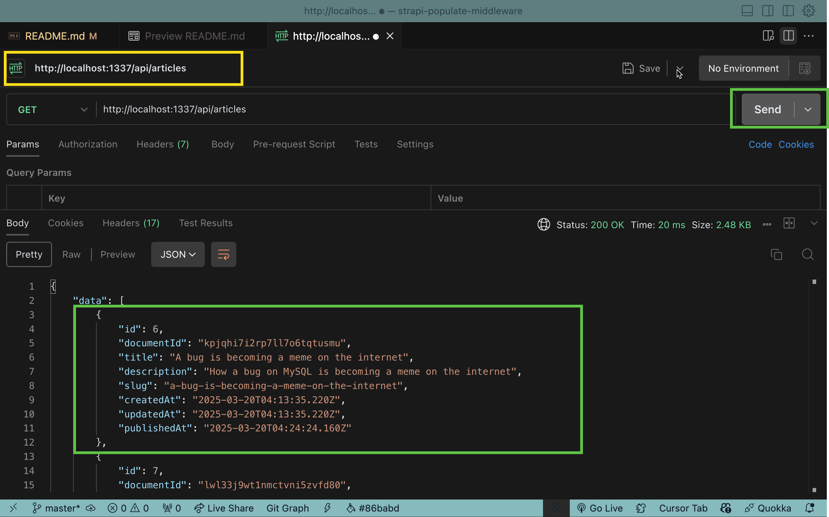Expand the Save options chevron
The height and width of the screenshot is (517, 829).
tap(680, 68)
